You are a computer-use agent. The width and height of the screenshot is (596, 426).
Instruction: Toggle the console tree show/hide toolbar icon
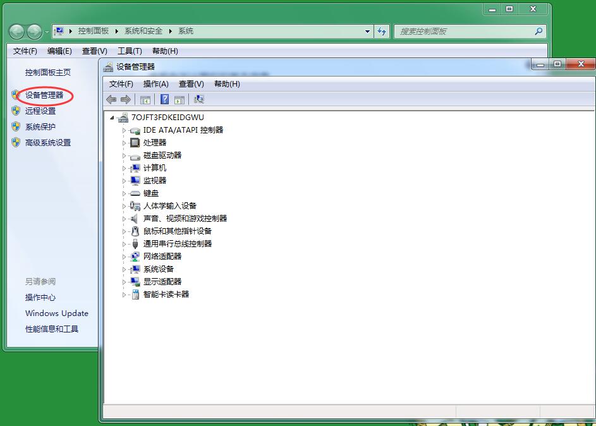click(145, 99)
